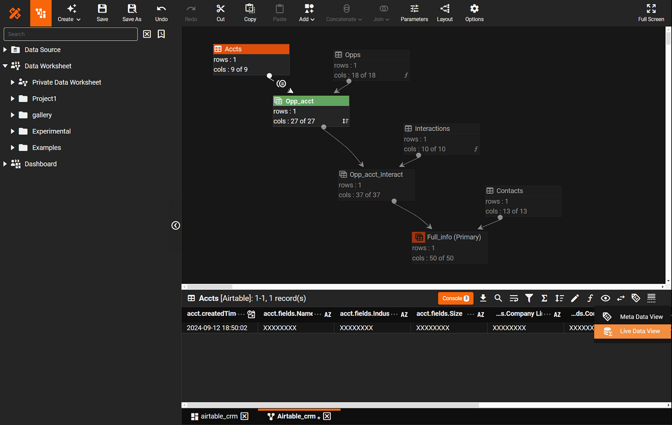
Task: Open the Console button
Action: 455,298
